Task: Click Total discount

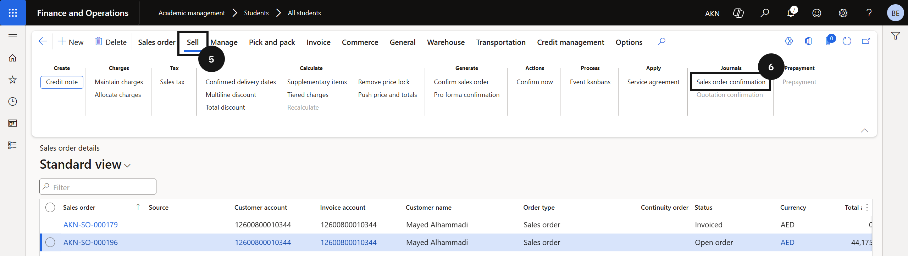Action: [225, 107]
